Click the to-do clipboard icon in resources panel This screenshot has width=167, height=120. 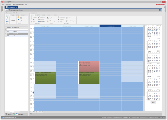pyautogui.click(x=19, y=22)
